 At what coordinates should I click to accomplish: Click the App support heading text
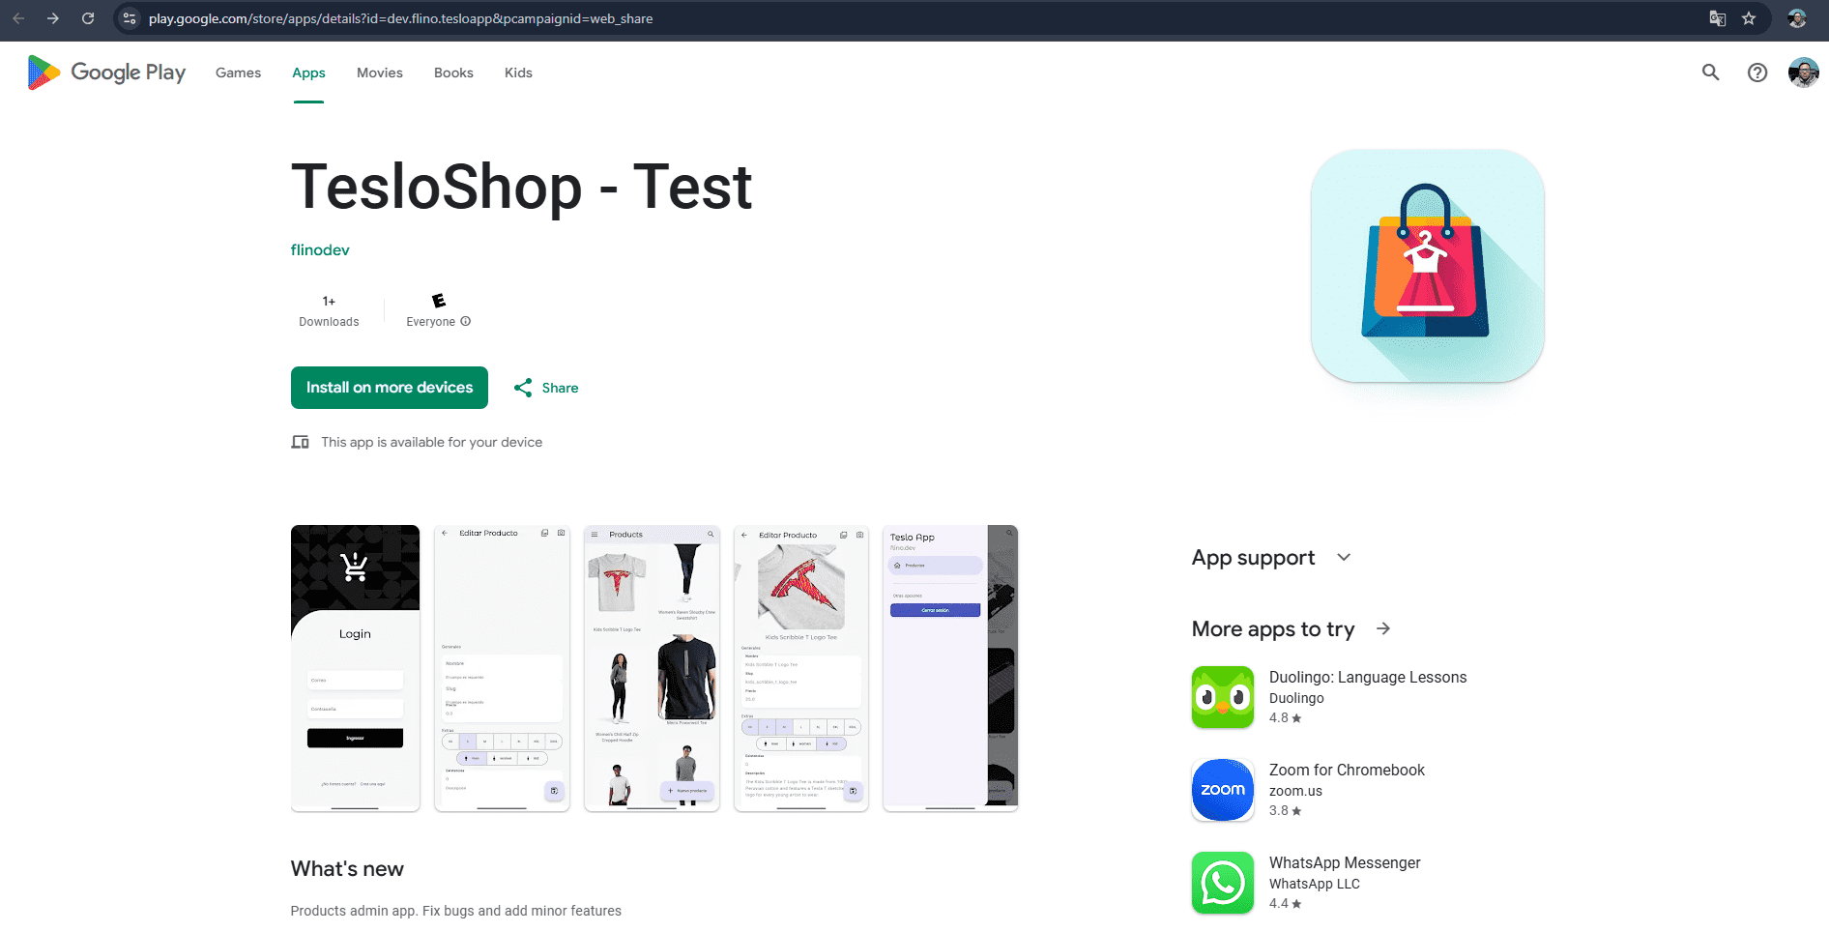(x=1253, y=558)
